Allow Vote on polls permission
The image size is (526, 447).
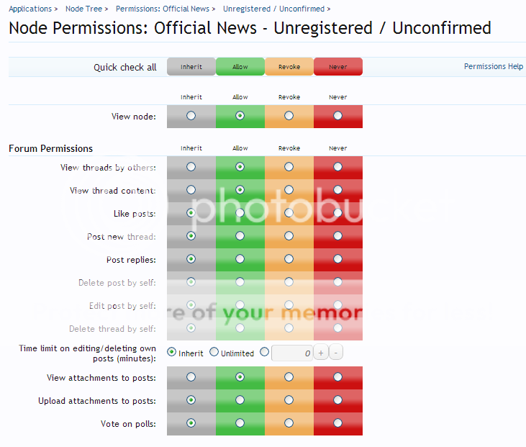[240, 423]
